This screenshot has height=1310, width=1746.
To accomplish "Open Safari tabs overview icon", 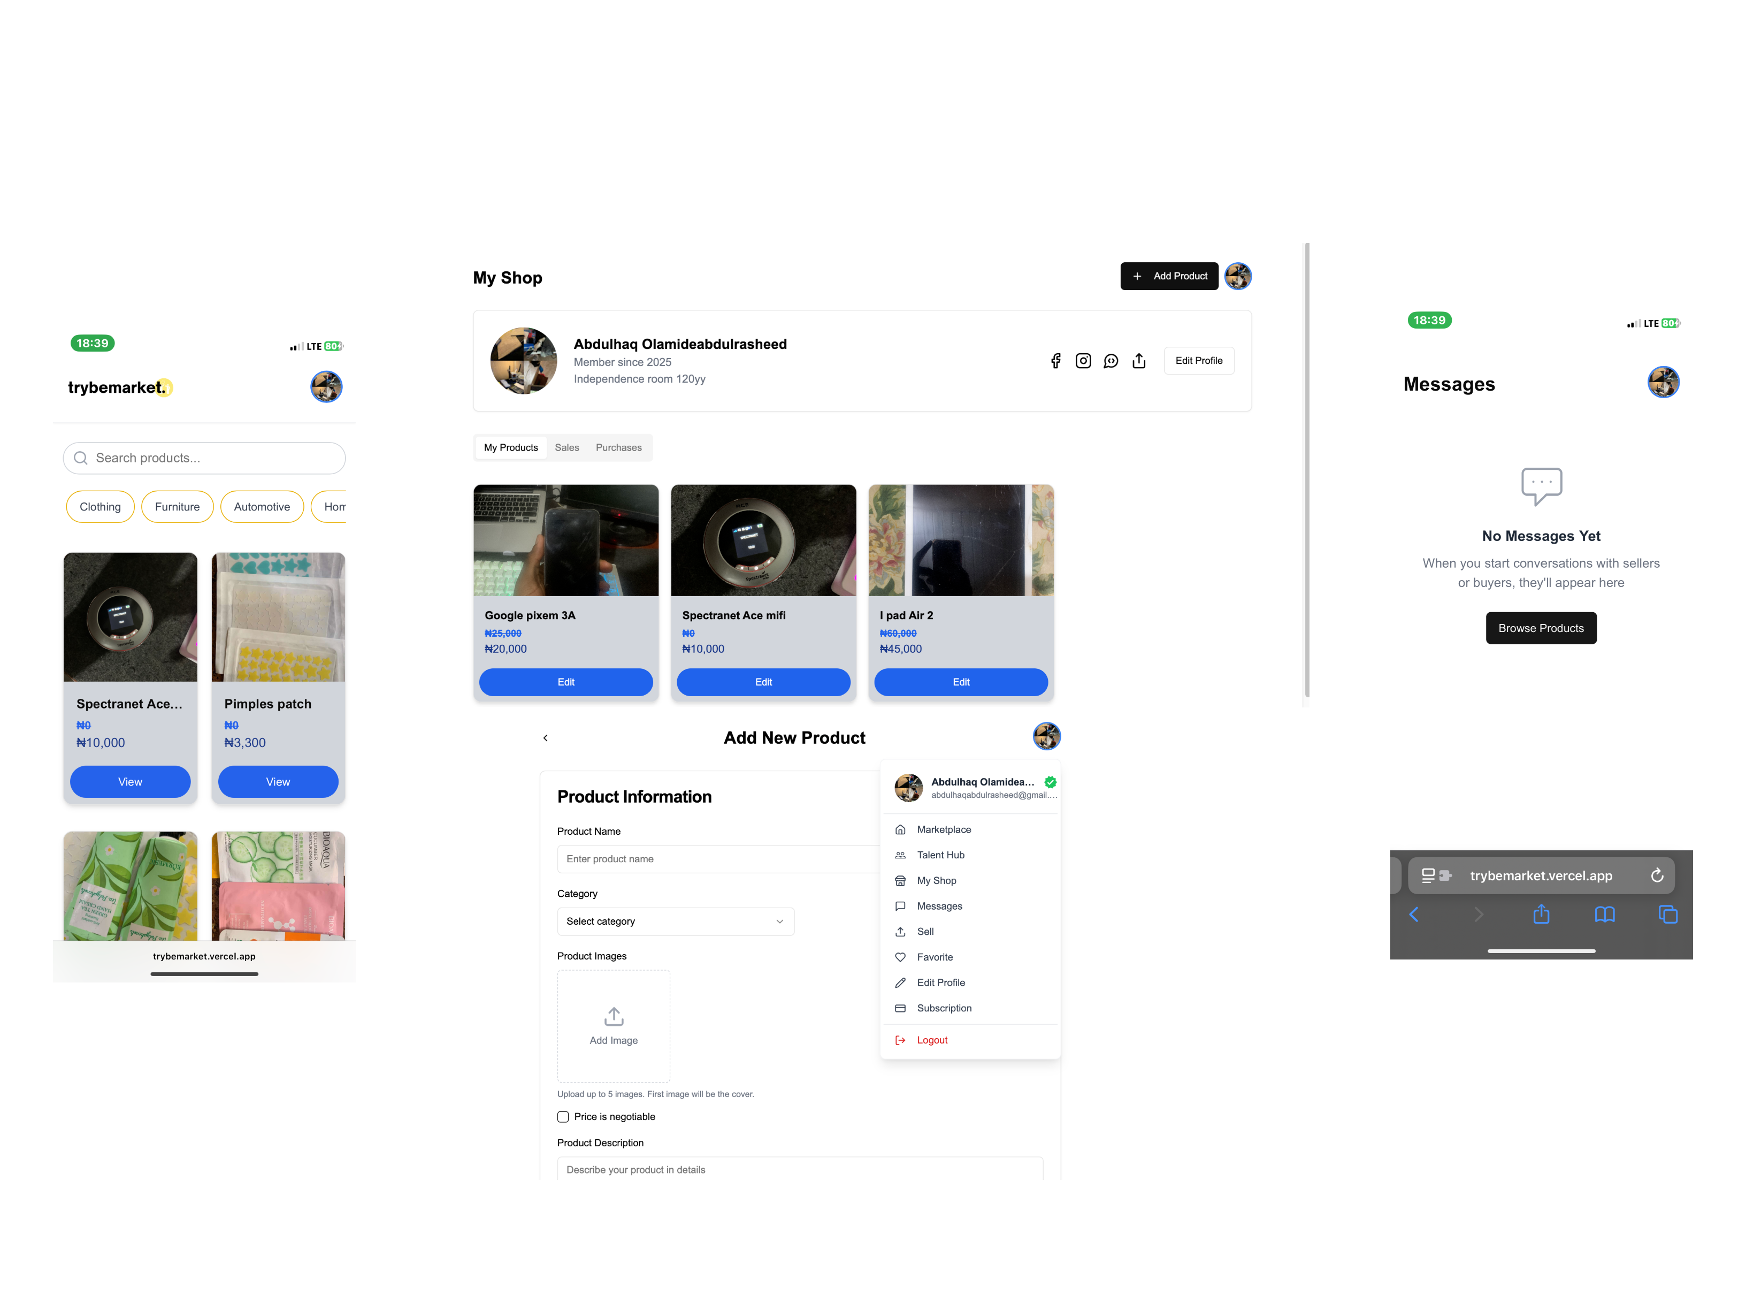I will tap(1668, 915).
